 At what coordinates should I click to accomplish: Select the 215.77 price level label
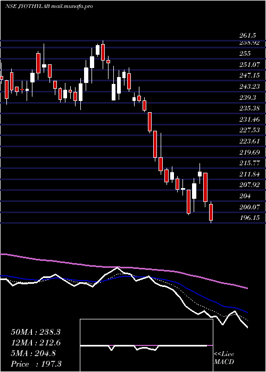point(250,163)
